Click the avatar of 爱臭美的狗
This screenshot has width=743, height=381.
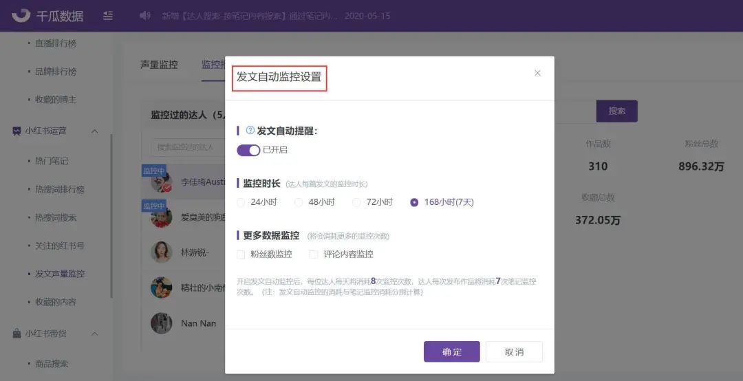161,217
